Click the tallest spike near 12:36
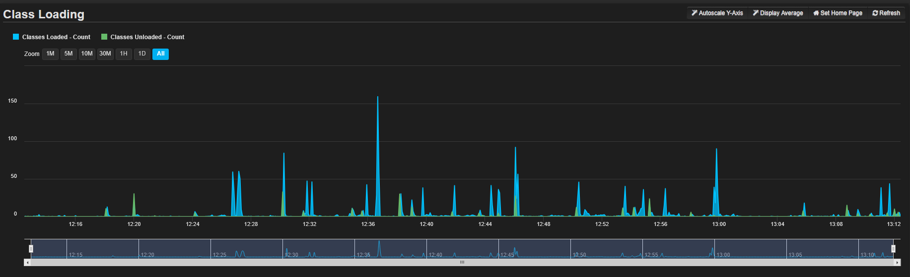This screenshot has height=277, width=910. click(x=378, y=99)
